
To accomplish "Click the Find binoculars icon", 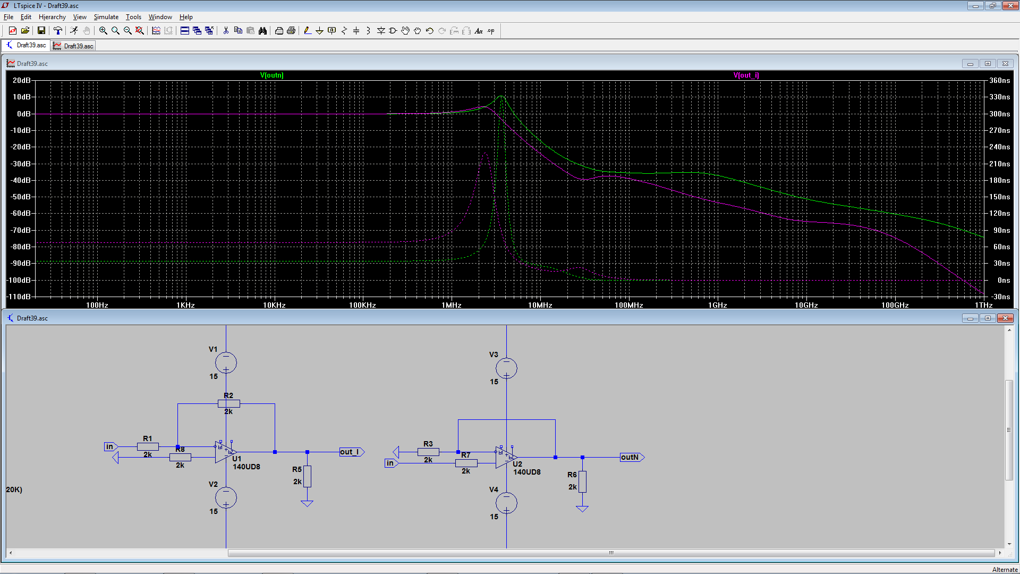I will coord(262,31).
